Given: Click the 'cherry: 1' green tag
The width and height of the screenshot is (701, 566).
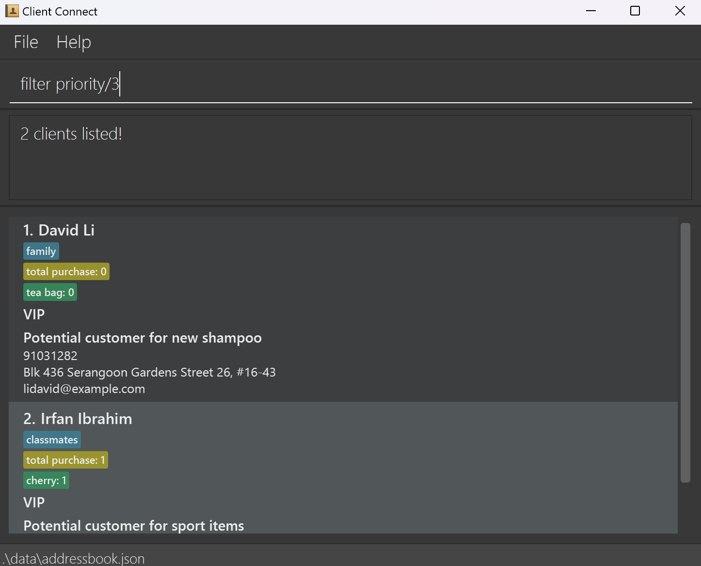Looking at the screenshot, I should [x=46, y=480].
